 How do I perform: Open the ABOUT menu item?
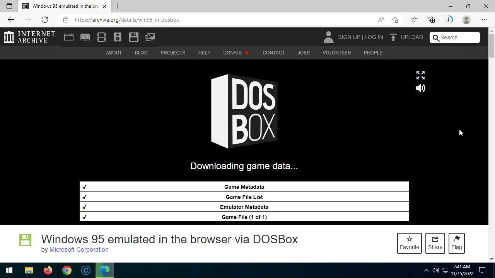[114, 53]
